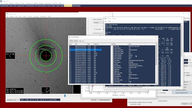192x108 pixels.
Task: Click the Tycho application logo icon
Action: 1,1
